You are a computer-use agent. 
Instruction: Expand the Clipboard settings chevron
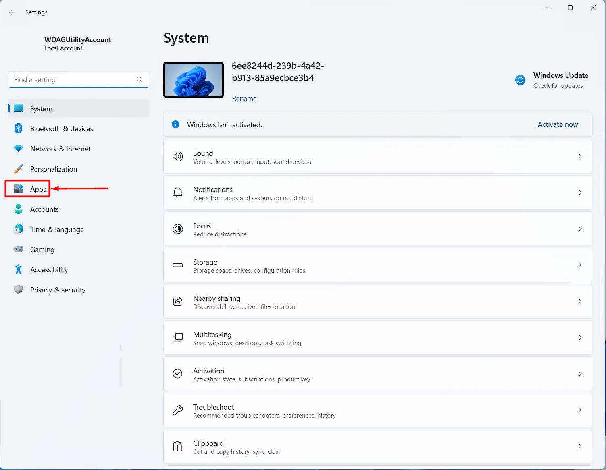coord(580,446)
